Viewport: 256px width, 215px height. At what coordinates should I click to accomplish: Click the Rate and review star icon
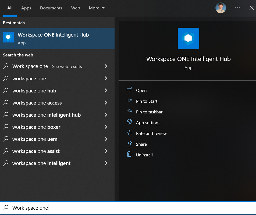point(129,132)
